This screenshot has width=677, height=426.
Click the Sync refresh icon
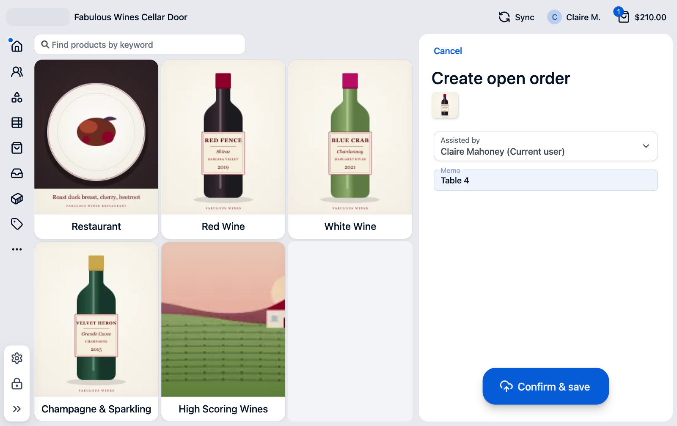click(504, 17)
